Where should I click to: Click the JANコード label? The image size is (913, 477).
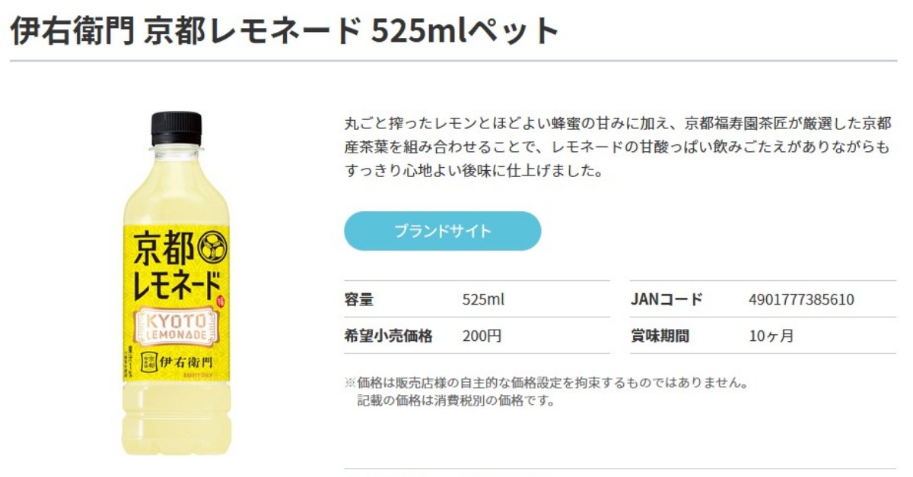[x=666, y=299]
